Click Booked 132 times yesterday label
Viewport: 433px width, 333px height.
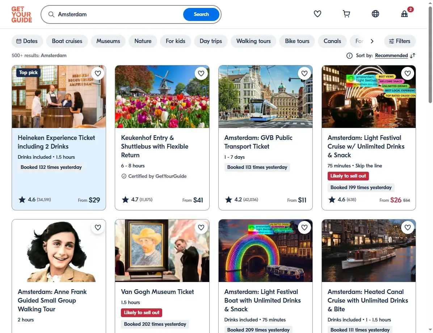[x=51, y=167]
